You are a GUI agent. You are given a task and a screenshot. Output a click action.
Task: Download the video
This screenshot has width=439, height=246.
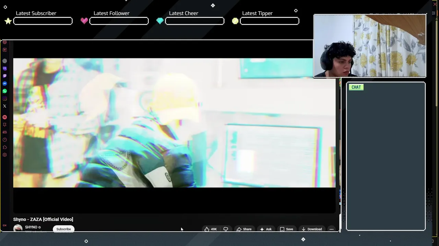pyautogui.click(x=312, y=229)
